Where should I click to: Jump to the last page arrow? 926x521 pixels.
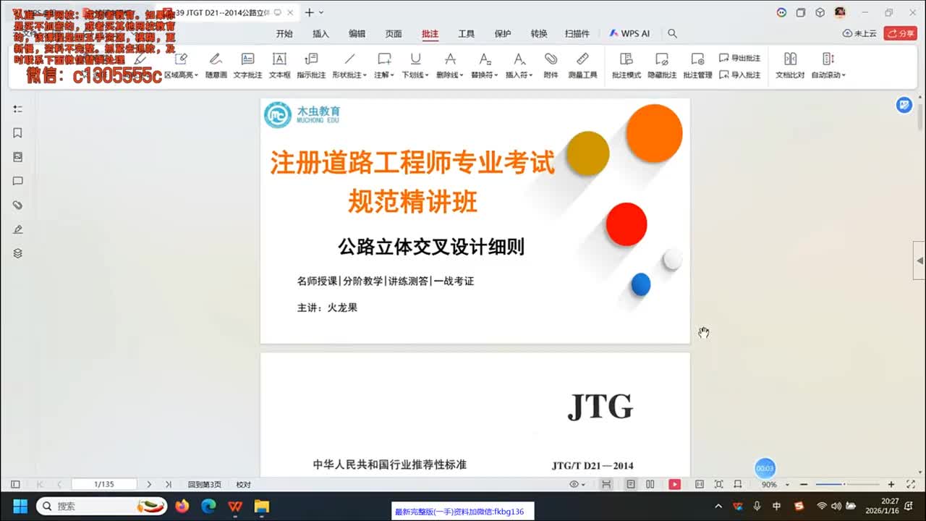click(169, 484)
